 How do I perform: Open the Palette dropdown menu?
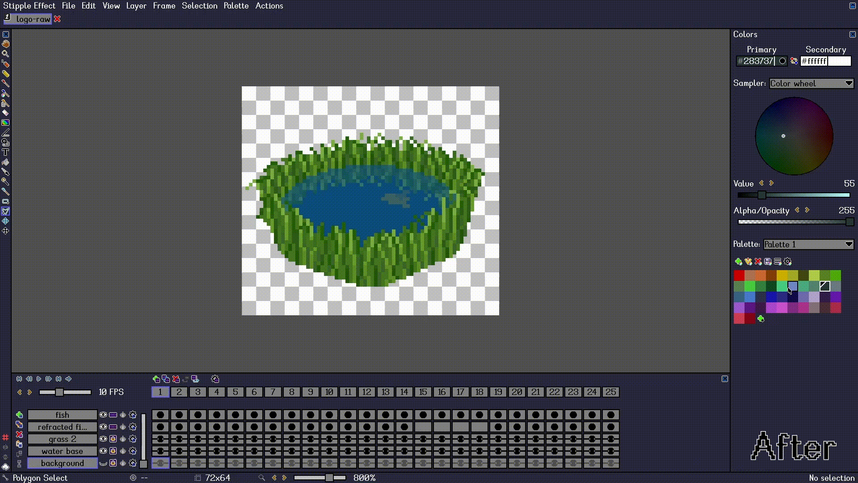pyautogui.click(x=808, y=244)
